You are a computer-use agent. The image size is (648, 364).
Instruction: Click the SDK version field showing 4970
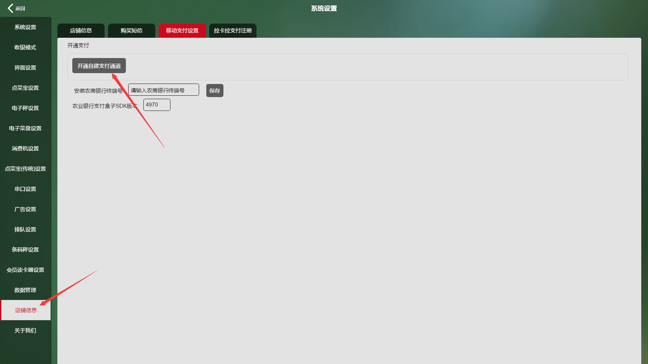(157, 105)
